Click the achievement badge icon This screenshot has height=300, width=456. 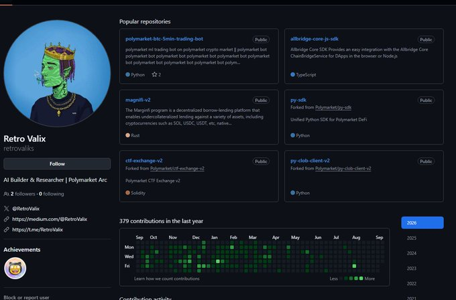point(15,268)
